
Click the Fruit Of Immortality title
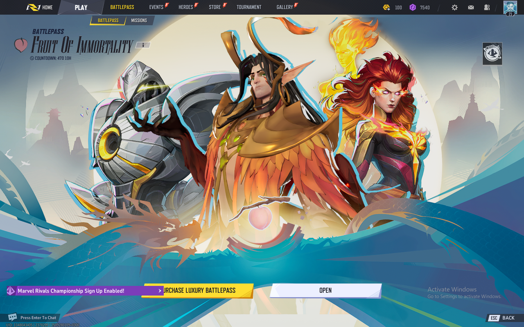tap(82, 45)
